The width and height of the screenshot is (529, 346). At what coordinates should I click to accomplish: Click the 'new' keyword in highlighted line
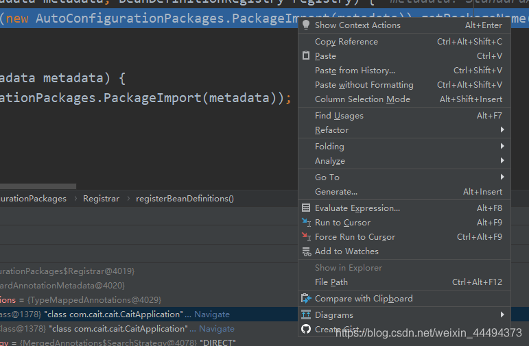pyautogui.click(x=17, y=18)
